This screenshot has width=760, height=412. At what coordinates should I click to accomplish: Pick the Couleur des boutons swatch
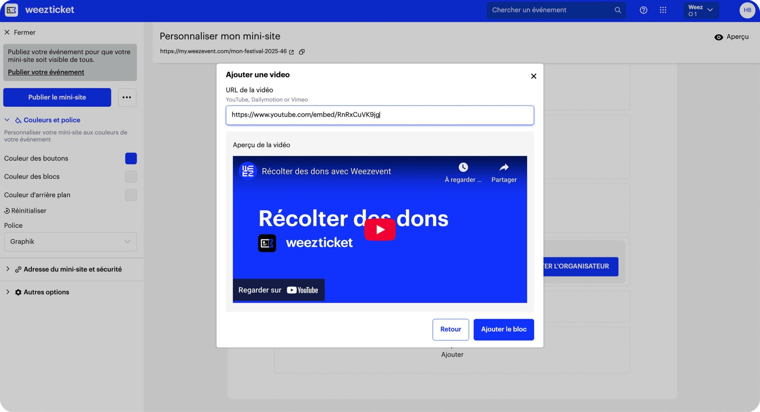(x=131, y=159)
